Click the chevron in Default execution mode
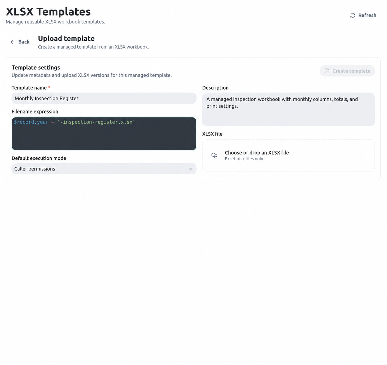The image size is (387, 365). tap(191, 169)
